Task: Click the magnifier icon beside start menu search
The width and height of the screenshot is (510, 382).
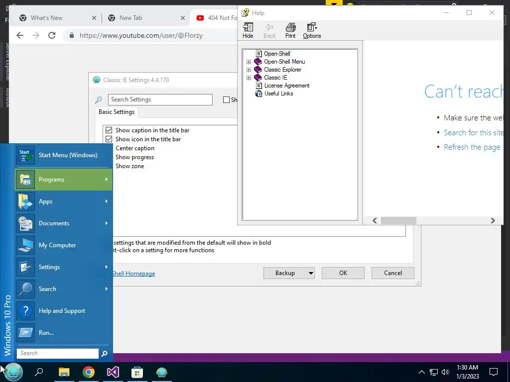Action: click(105, 354)
